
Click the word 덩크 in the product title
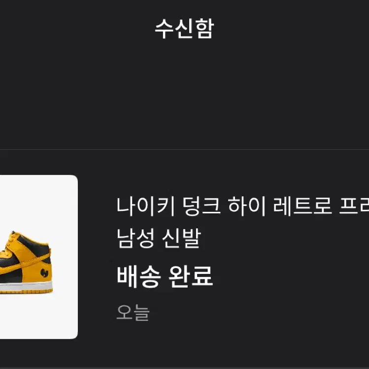(x=201, y=206)
